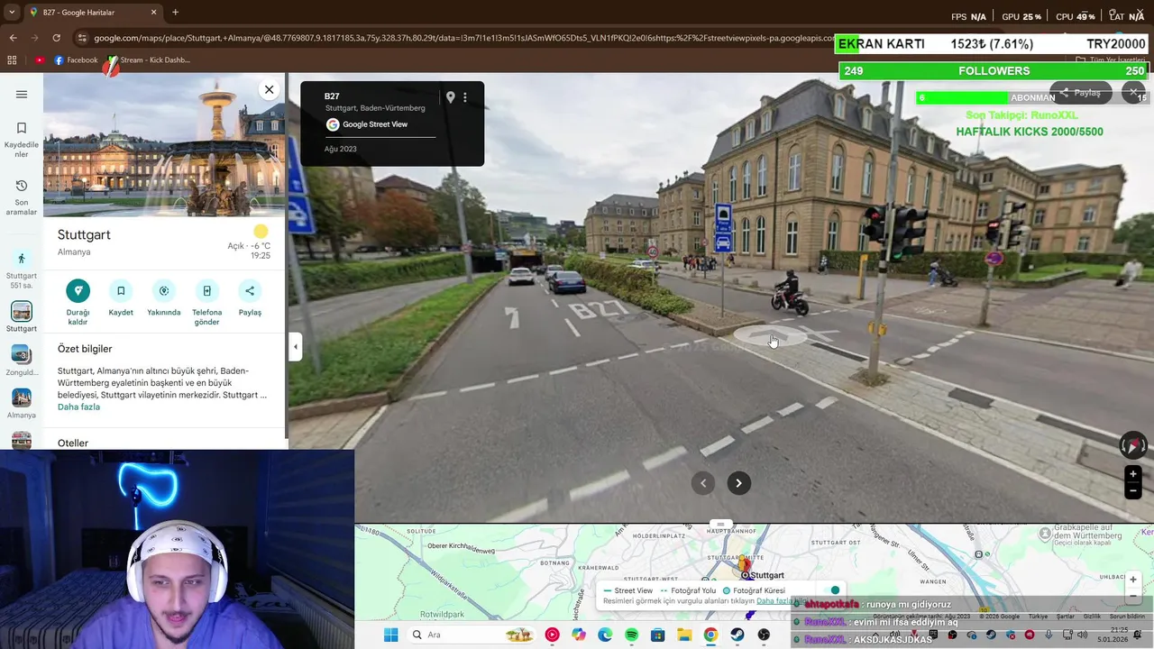Click Telefona gönder button

point(206,302)
